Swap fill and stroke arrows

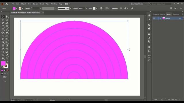[x=7, y=62]
